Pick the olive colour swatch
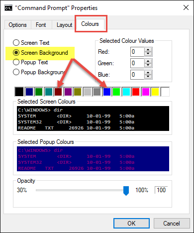This screenshot has width=194, height=233. tap(78, 92)
